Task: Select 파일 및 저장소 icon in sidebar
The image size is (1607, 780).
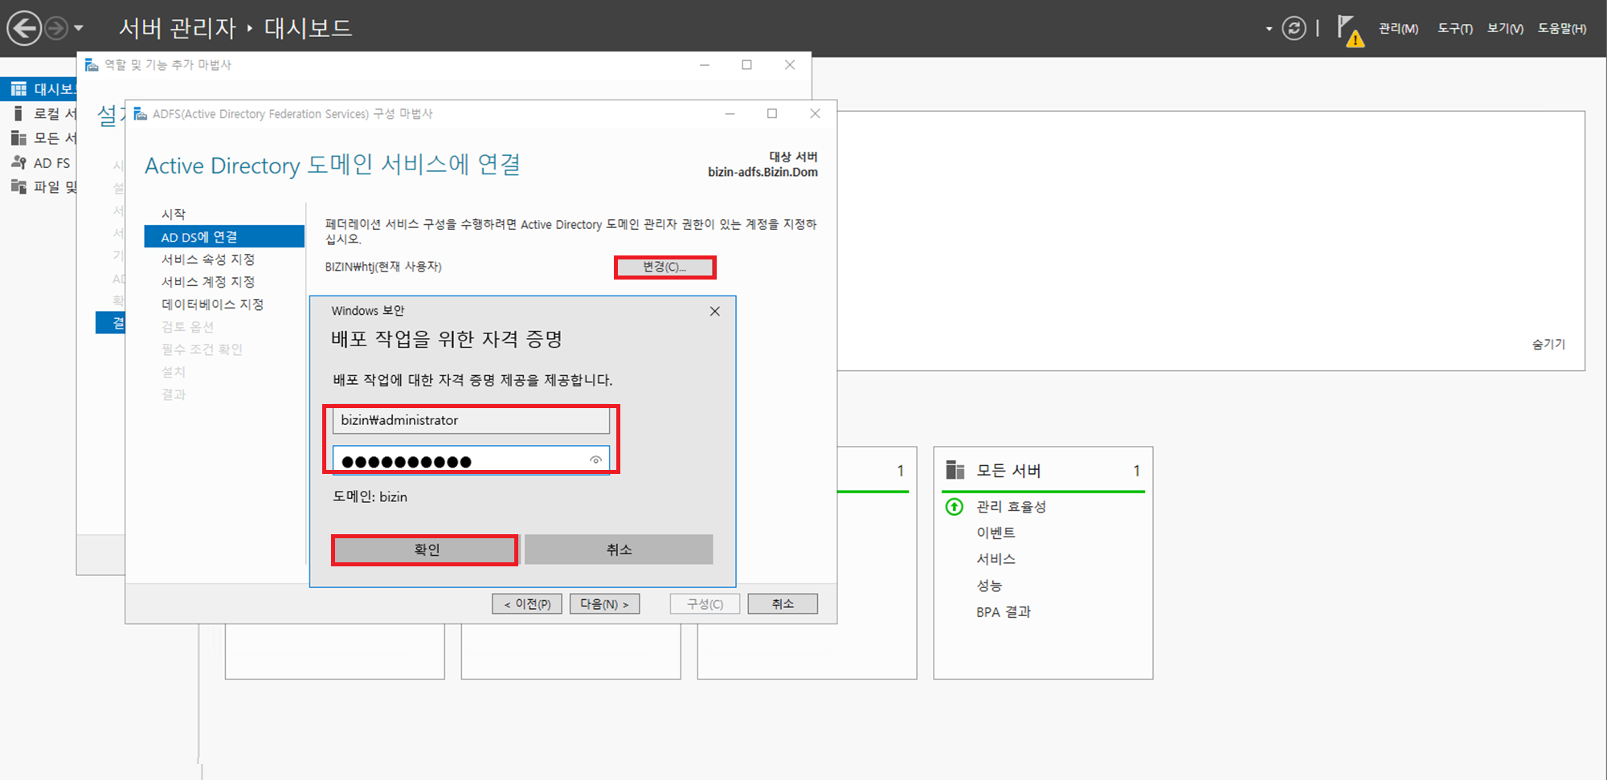Action: [x=18, y=187]
